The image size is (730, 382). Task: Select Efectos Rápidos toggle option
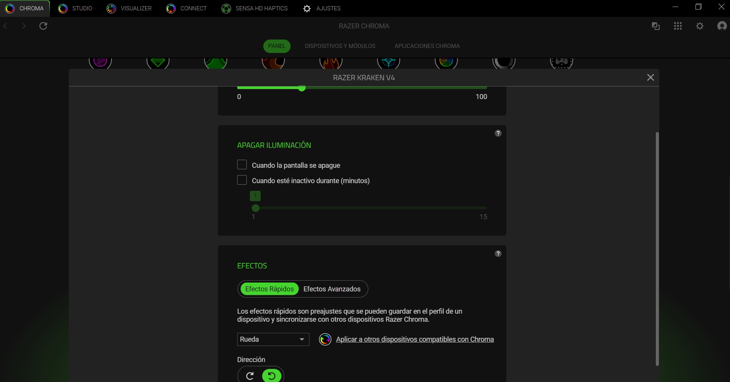pos(269,289)
